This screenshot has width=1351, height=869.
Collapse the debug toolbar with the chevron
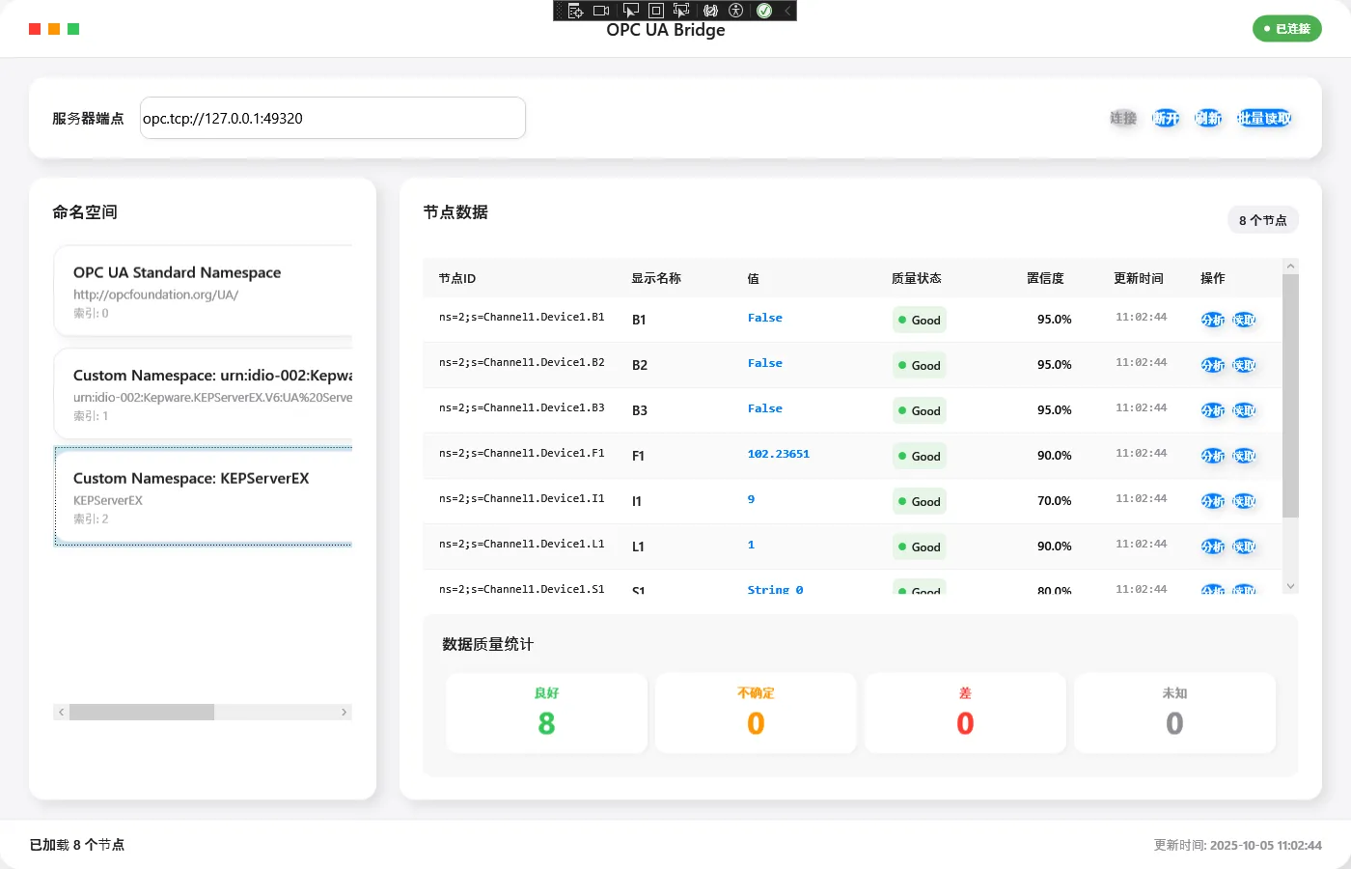pos(787,11)
